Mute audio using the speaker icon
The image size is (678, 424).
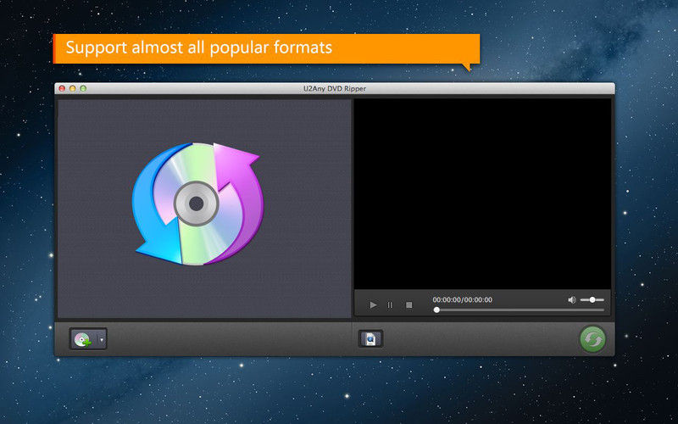[x=571, y=300]
